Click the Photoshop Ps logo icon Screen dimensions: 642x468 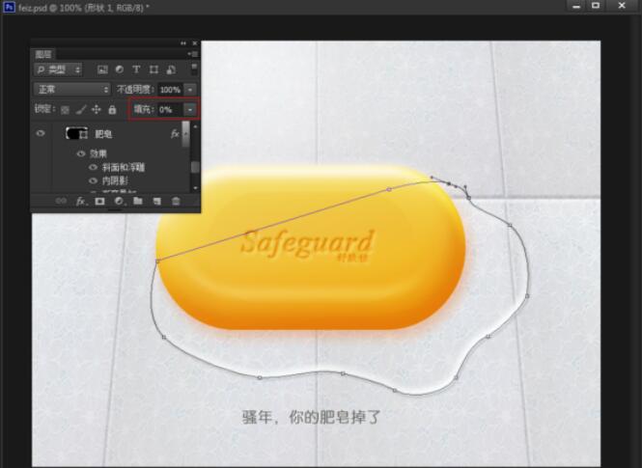(x=9, y=7)
